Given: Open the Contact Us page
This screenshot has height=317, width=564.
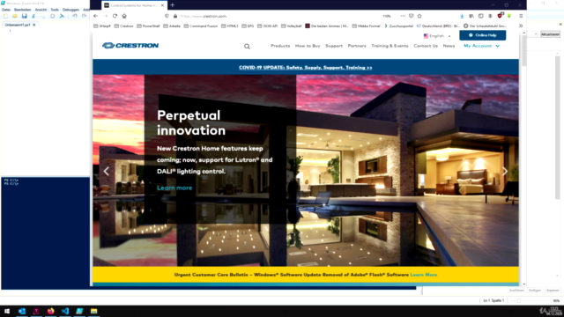Looking at the screenshot, I should click(x=426, y=46).
